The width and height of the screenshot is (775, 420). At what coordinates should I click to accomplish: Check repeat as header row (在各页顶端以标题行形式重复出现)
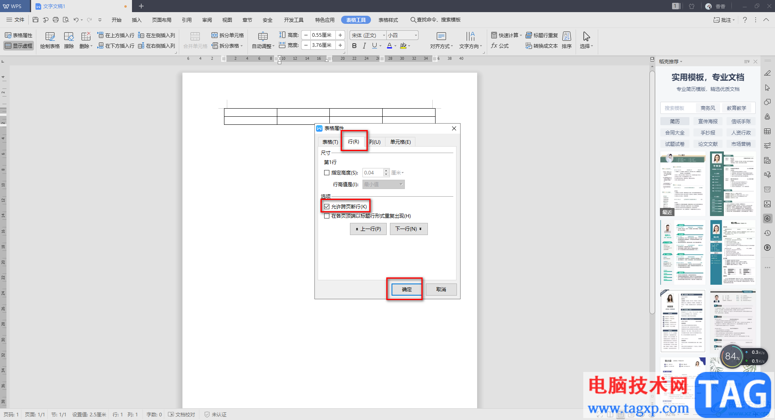click(x=327, y=216)
